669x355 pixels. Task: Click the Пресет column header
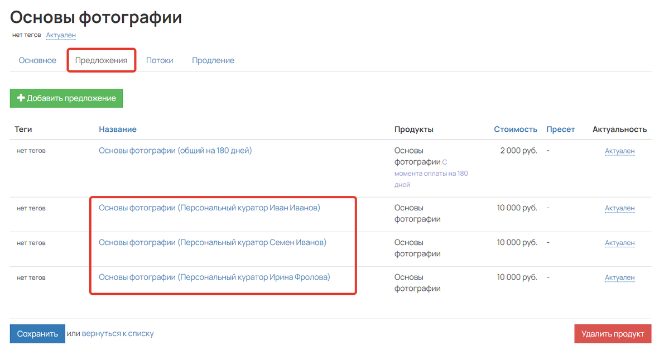click(x=561, y=129)
